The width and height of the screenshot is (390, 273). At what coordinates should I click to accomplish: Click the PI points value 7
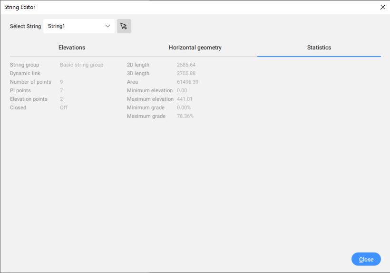61,90
